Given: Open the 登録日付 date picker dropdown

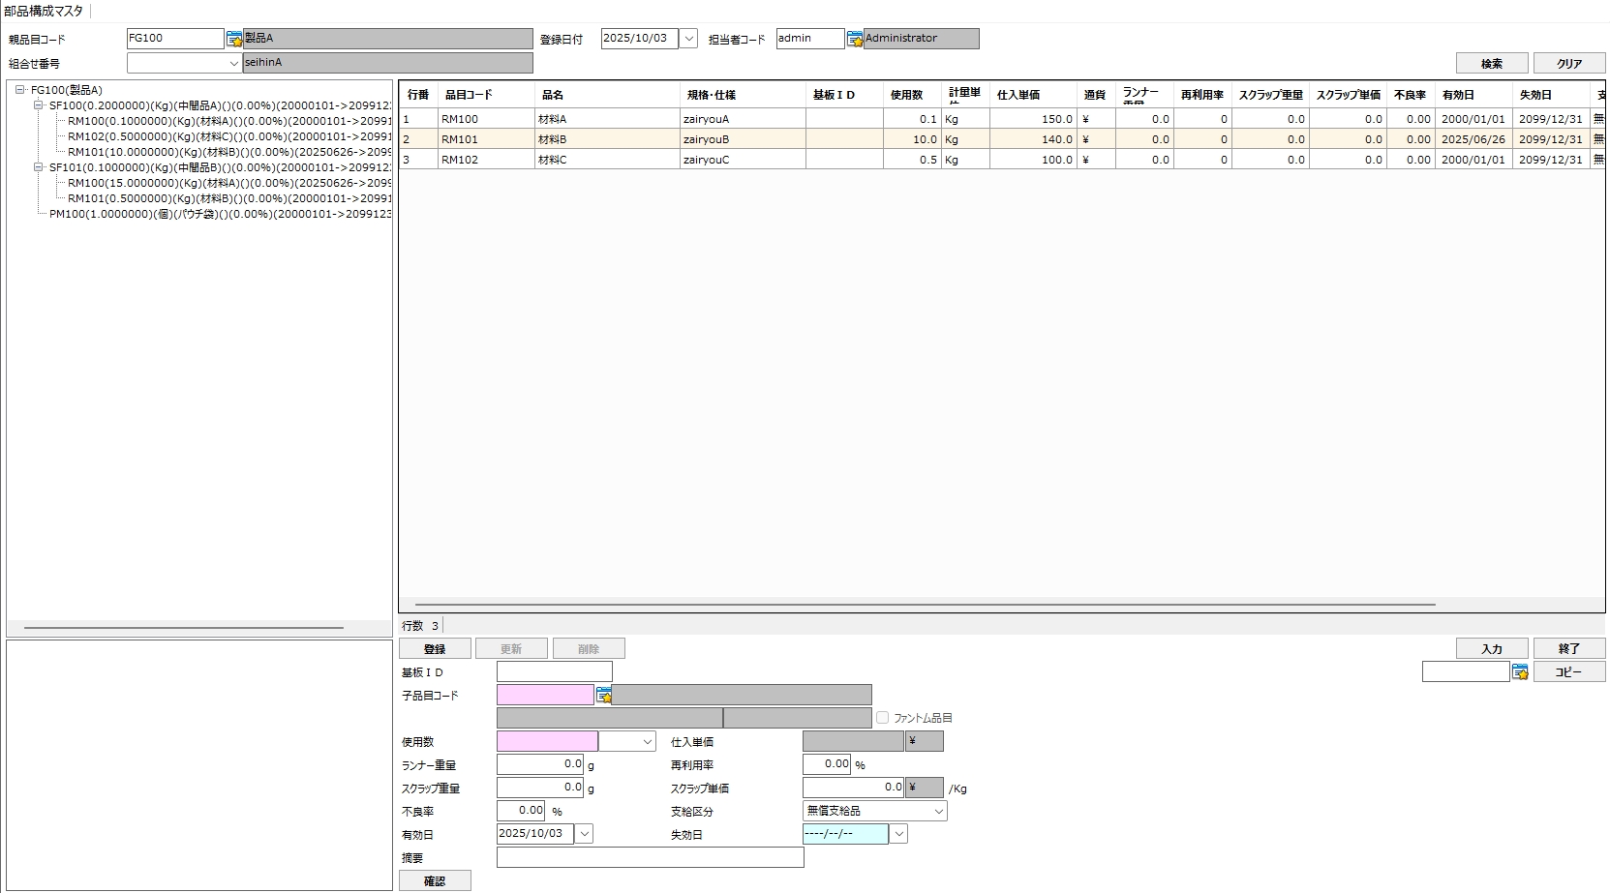Looking at the screenshot, I should (x=688, y=39).
